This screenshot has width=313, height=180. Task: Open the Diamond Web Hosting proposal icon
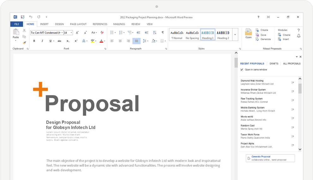[x=292, y=83]
